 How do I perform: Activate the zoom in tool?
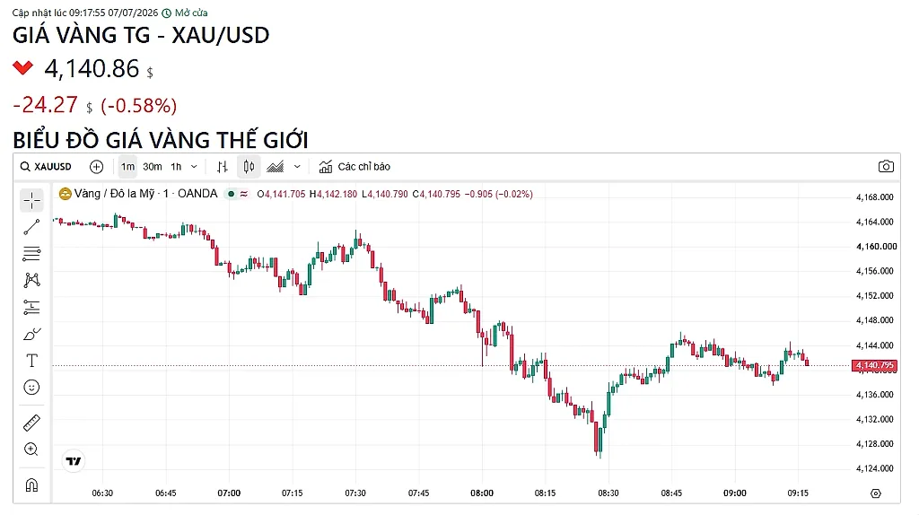coord(31,450)
